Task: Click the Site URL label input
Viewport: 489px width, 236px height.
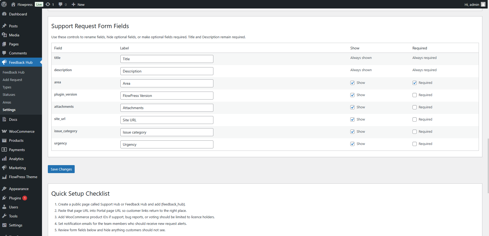Action: [x=167, y=120]
